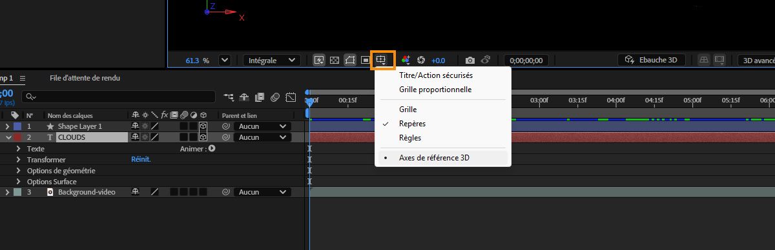
Task: Open the grid and guide options icon
Action: [382, 60]
